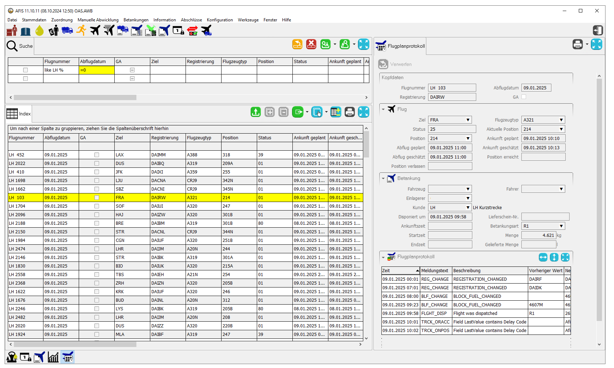
Task: Click the airplane with blue truck icon
Action: click(206, 31)
